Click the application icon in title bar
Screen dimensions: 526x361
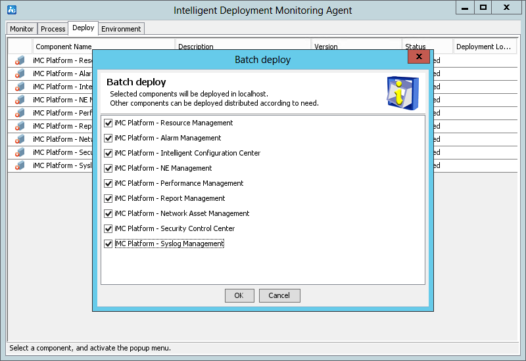[x=12, y=10]
